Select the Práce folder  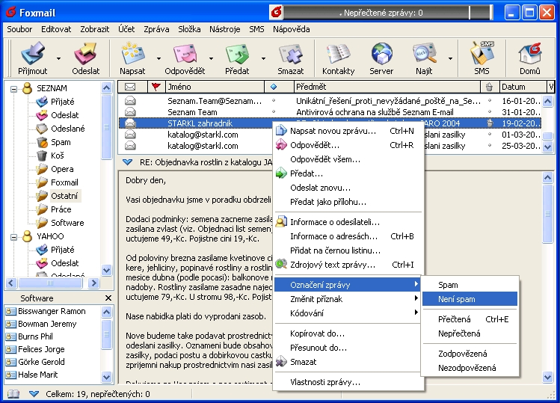pos(61,209)
